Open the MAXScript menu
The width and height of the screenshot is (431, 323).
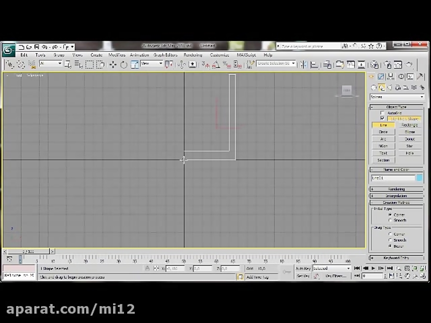[x=246, y=55]
